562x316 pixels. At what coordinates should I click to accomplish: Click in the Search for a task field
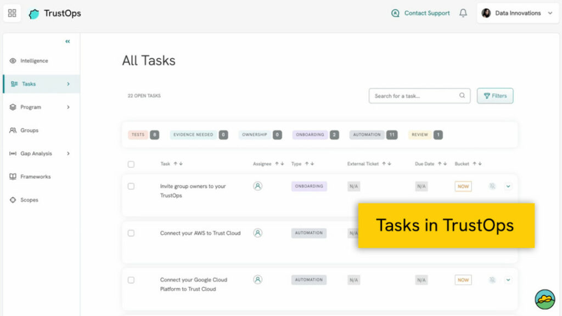(419, 95)
